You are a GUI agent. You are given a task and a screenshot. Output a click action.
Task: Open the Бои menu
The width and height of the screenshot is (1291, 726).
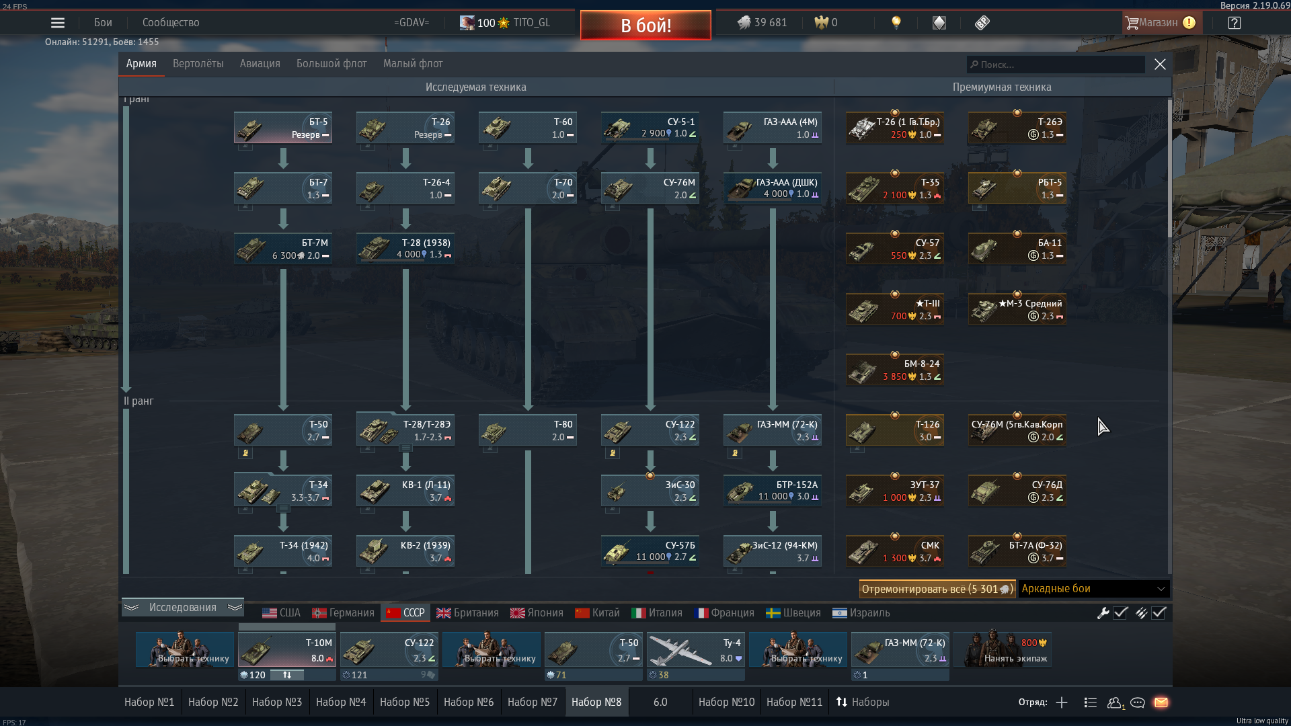point(103,23)
